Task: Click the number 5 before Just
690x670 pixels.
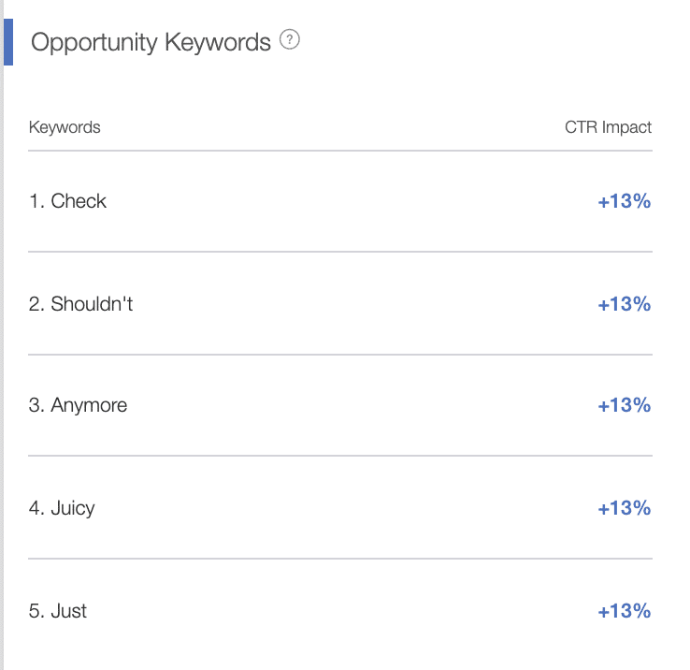Action: 36,611
